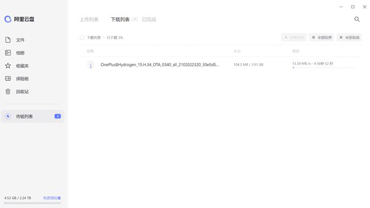The height and width of the screenshot is (208, 370).
Task: Minimize the 阿里云盘 window
Action: point(341,7)
